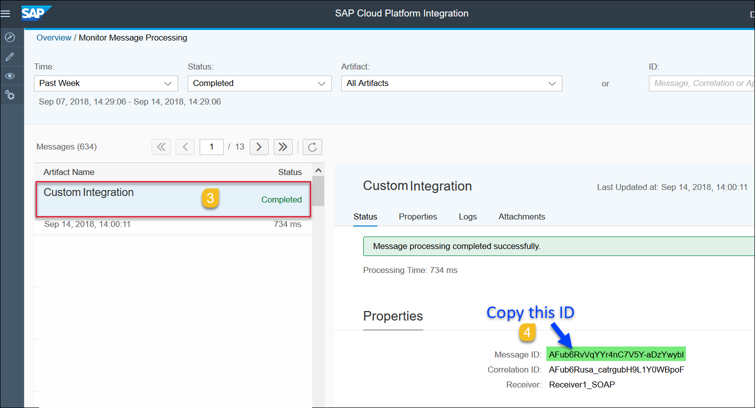This screenshot has width=755, height=408.
Task: Open the Monitor eye icon in sidebar
Action: point(10,76)
